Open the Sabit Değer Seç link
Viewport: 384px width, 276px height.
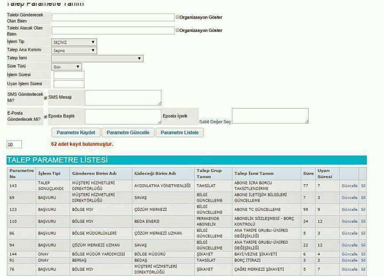pyautogui.click(x=215, y=121)
